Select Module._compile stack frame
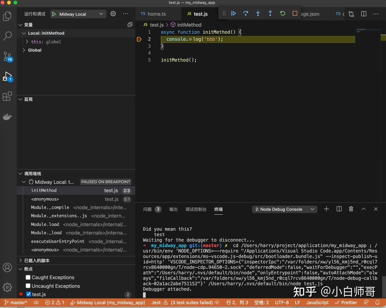Image resolution: width=386 pixels, height=308 pixels. (76, 207)
